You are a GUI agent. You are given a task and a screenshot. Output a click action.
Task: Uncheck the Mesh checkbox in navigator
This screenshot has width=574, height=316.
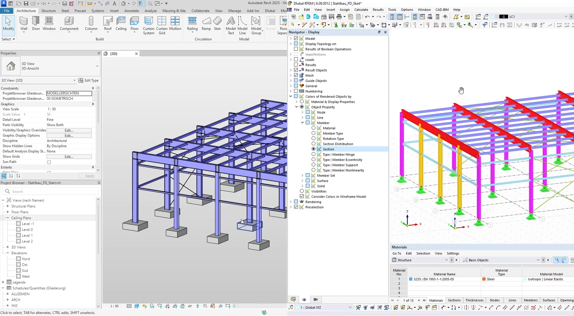coord(296,75)
